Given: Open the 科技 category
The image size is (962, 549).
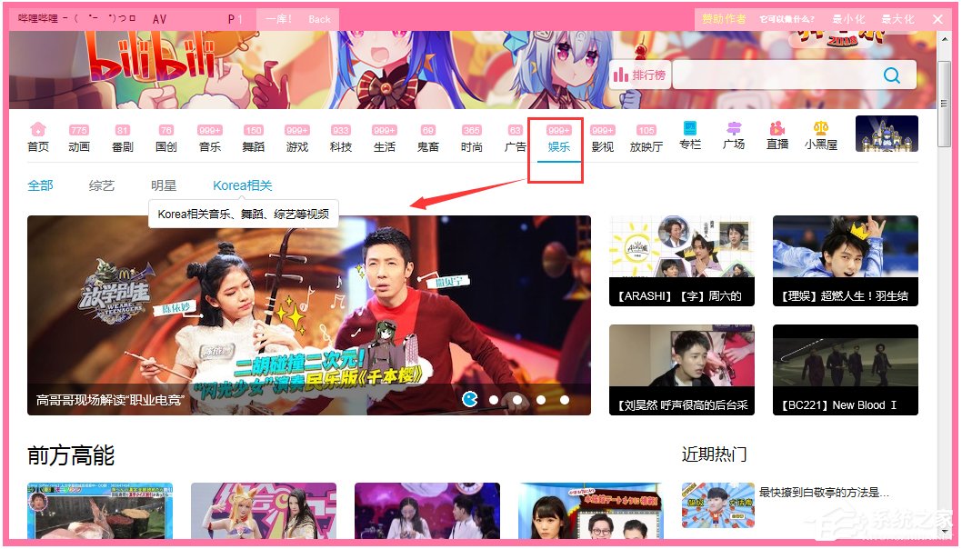Looking at the screenshot, I should (340, 138).
